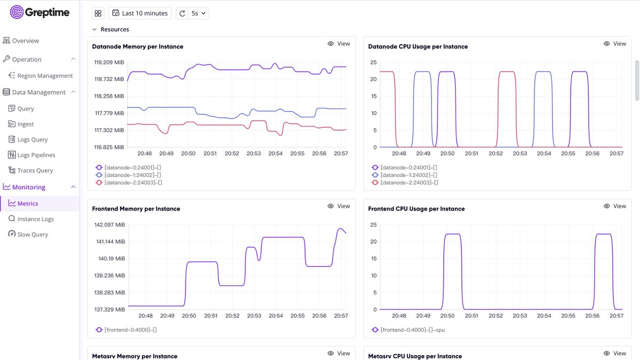Click the Logs Pipelines icon
This screenshot has width=640, height=360.
[12, 155]
